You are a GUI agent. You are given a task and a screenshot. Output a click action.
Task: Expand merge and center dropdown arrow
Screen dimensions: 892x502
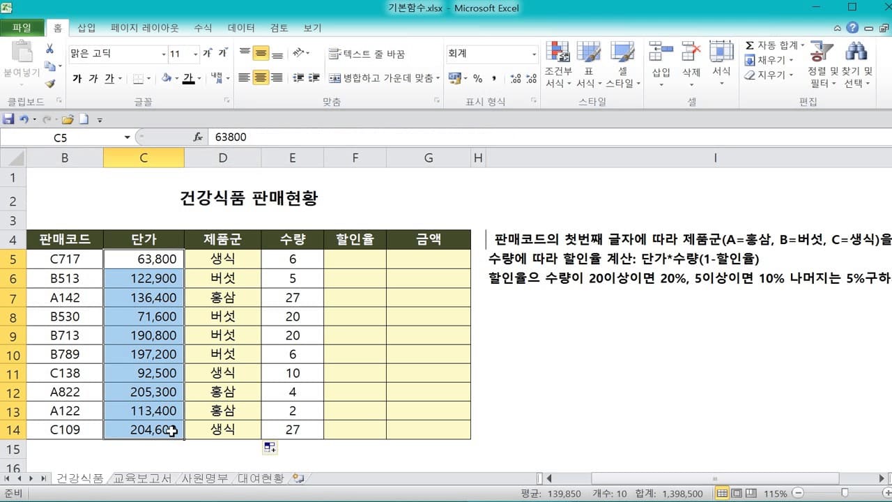[x=438, y=78]
